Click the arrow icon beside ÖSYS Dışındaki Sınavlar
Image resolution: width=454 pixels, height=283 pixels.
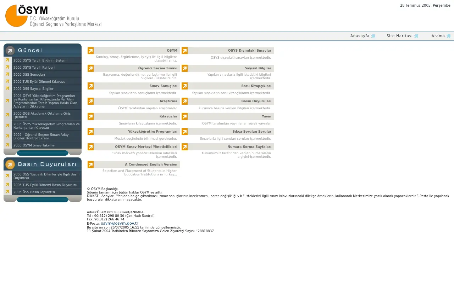point(185,51)
